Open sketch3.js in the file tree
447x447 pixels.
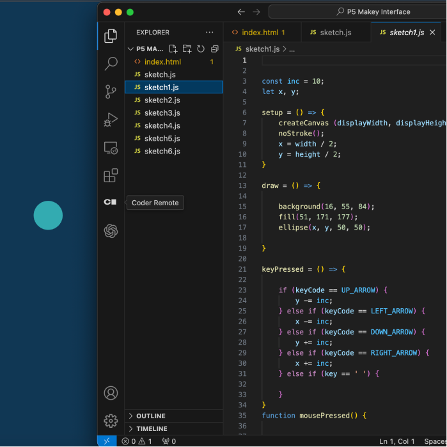[174, 113]
